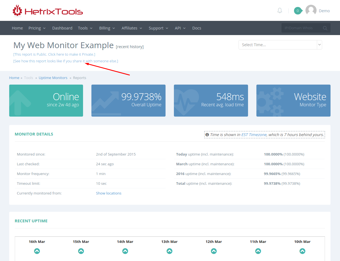Click the 10th Mar uptime status icon
The width and height of the screenshot is (340, 261).
click(x=302, y=251)
